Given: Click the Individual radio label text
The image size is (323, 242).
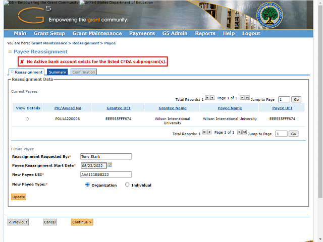Looking at the screenshot, I should (141, 185).
